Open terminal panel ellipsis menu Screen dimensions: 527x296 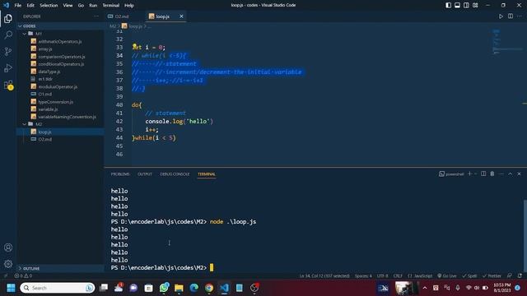point(501,173)
